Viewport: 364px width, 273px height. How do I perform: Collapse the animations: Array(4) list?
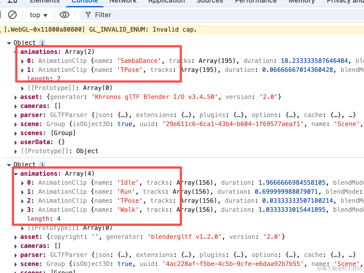pyautogui.click(x=16, y=174)
